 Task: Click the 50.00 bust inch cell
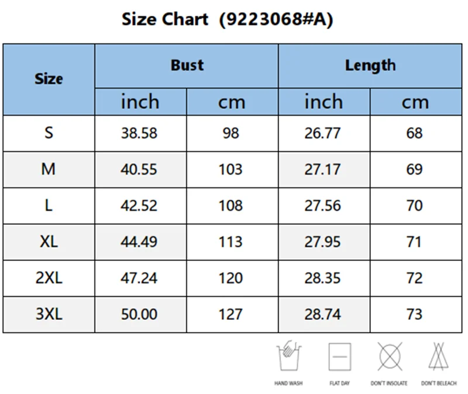pyautogui.click(x=139, y=315)
